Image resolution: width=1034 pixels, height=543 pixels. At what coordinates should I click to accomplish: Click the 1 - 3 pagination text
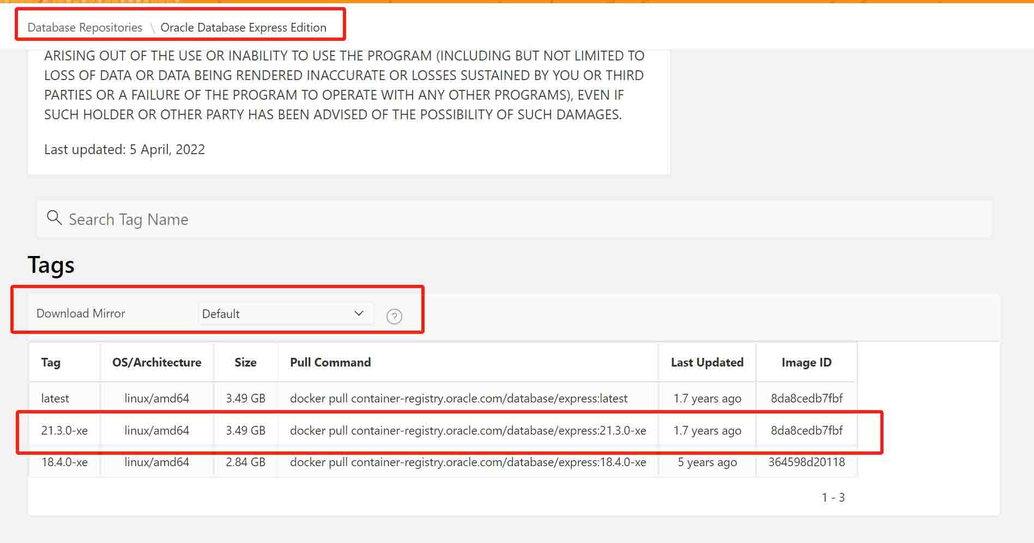(x=833, y=497)
